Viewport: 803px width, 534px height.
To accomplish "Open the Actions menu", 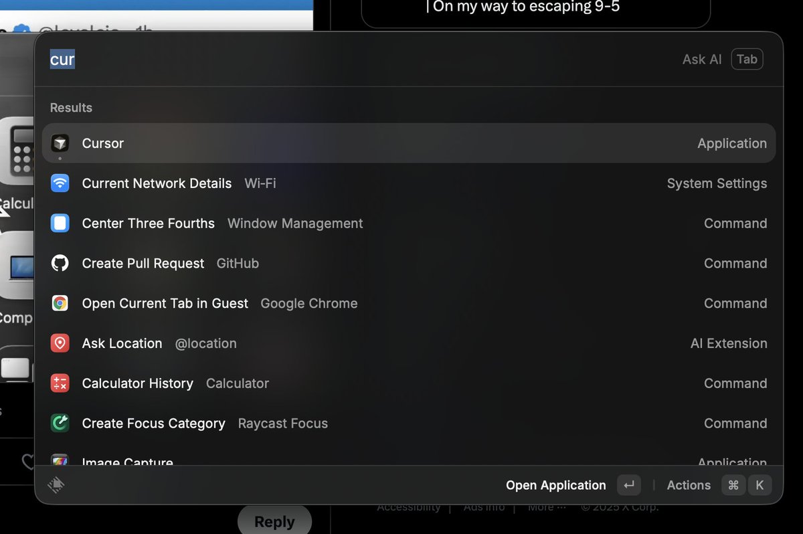I will tap(689, 485).
